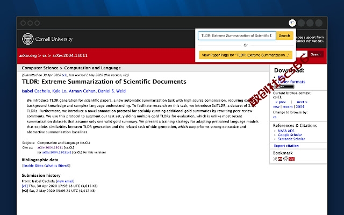Go to the next paper via next
This screenshot has height=215, width=344.
(302, 102)
